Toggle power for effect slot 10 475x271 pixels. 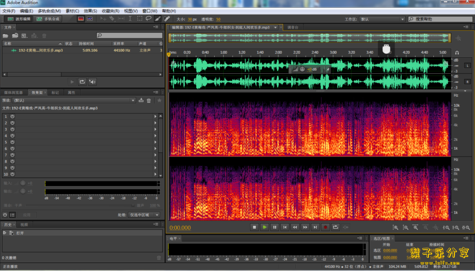click(12, 174)
